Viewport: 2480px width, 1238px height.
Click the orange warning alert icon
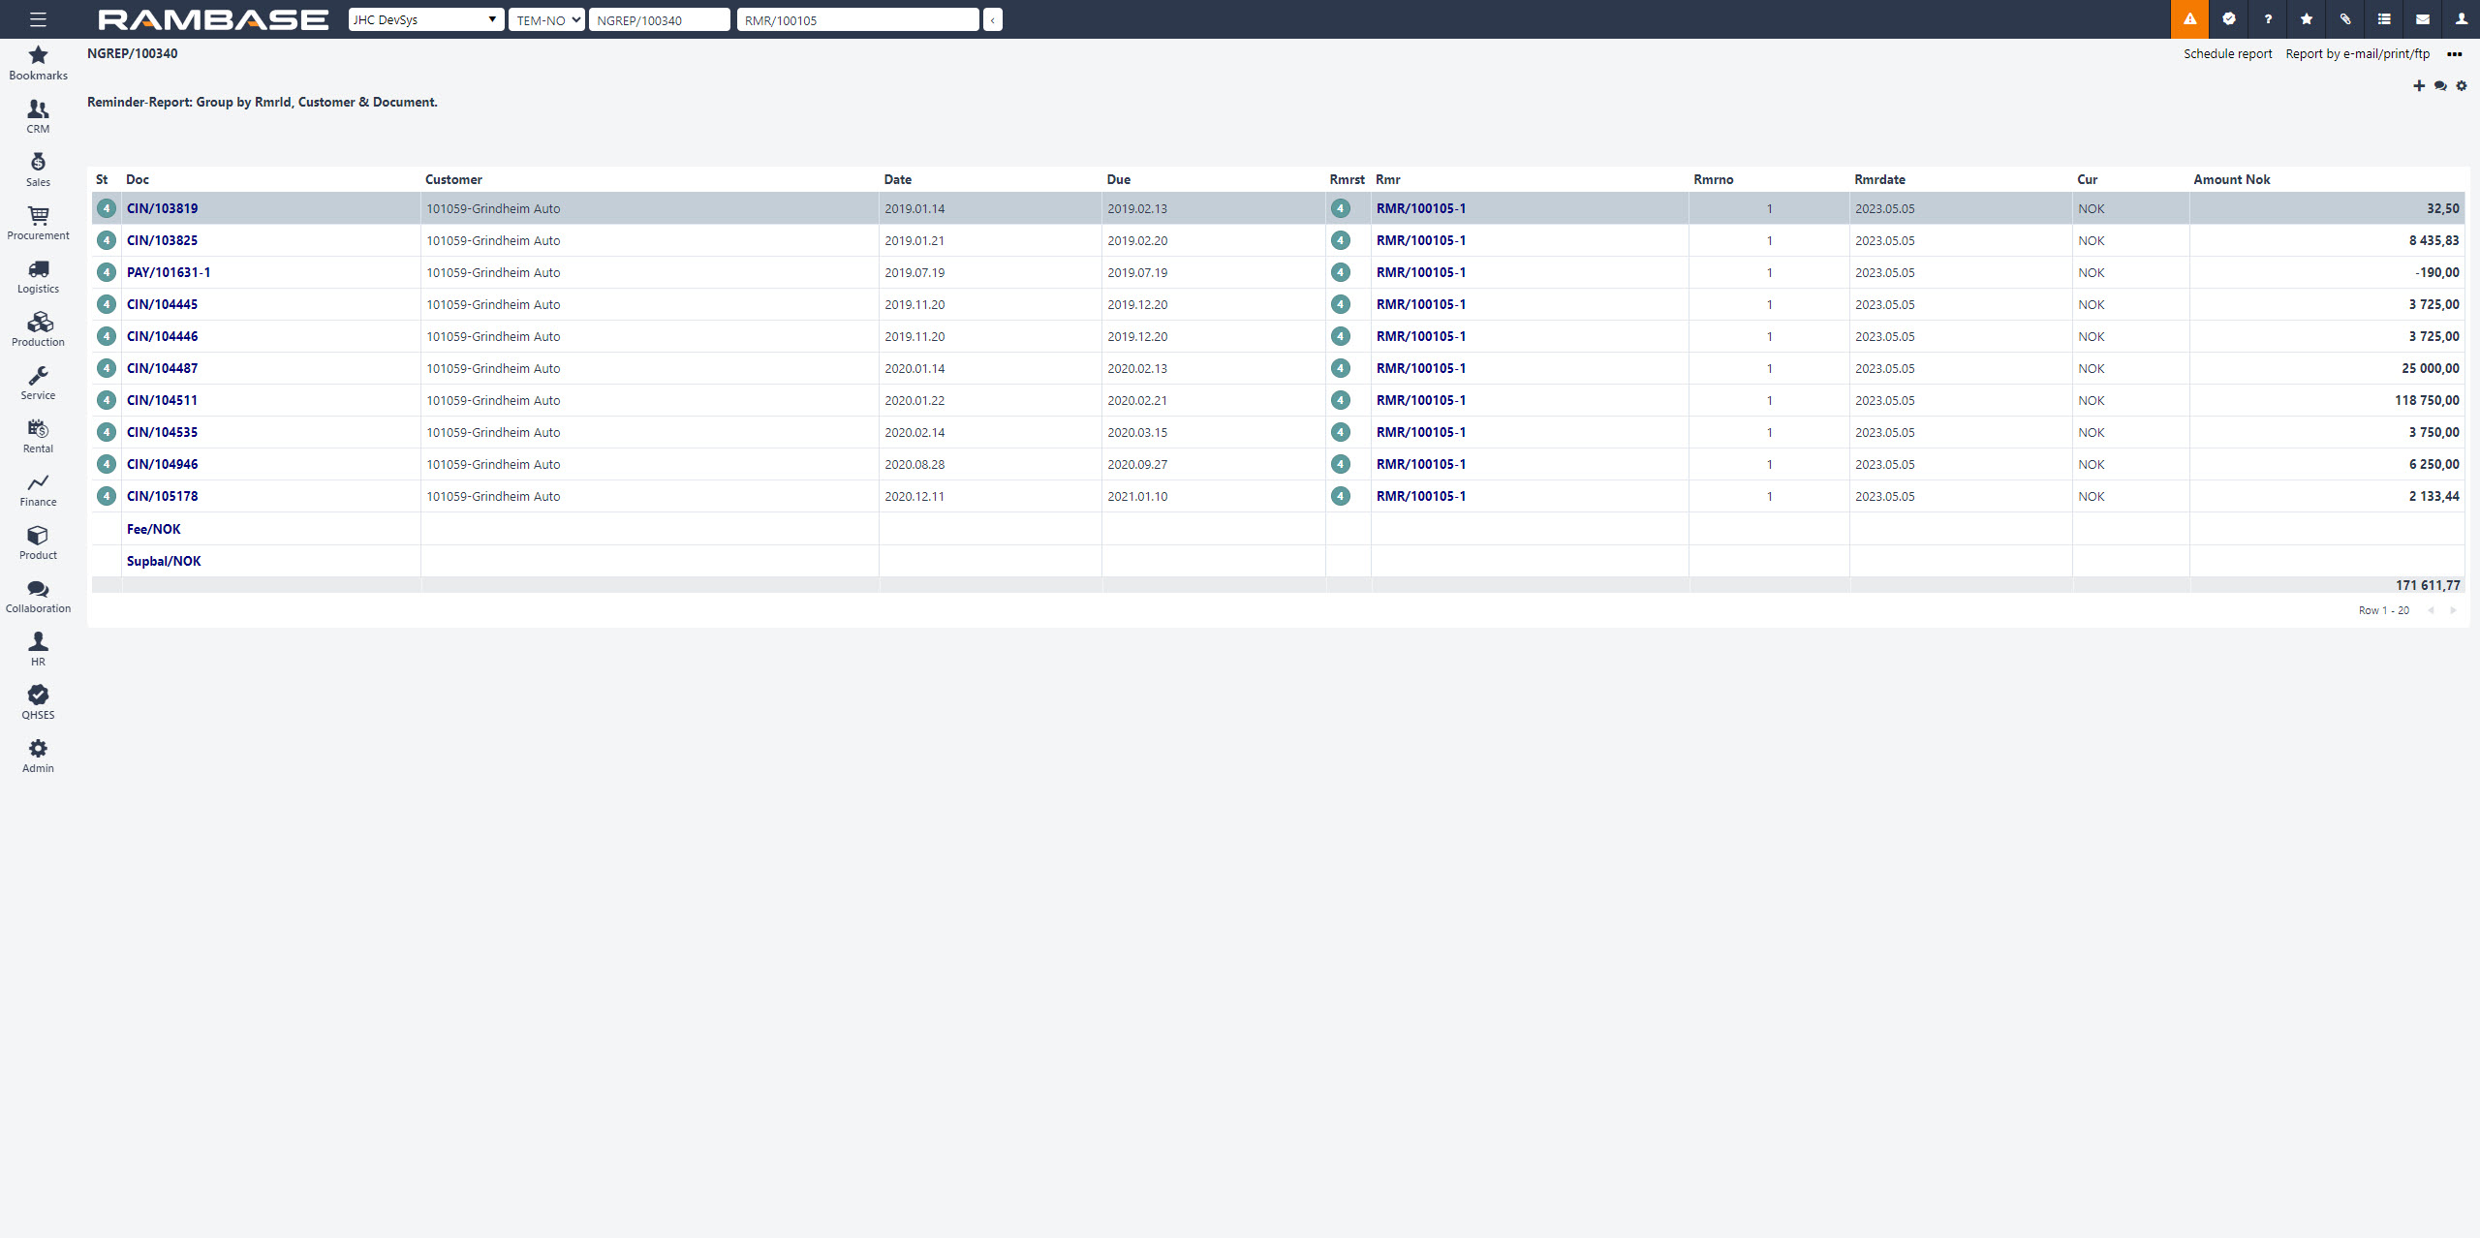coord(2189,19)
